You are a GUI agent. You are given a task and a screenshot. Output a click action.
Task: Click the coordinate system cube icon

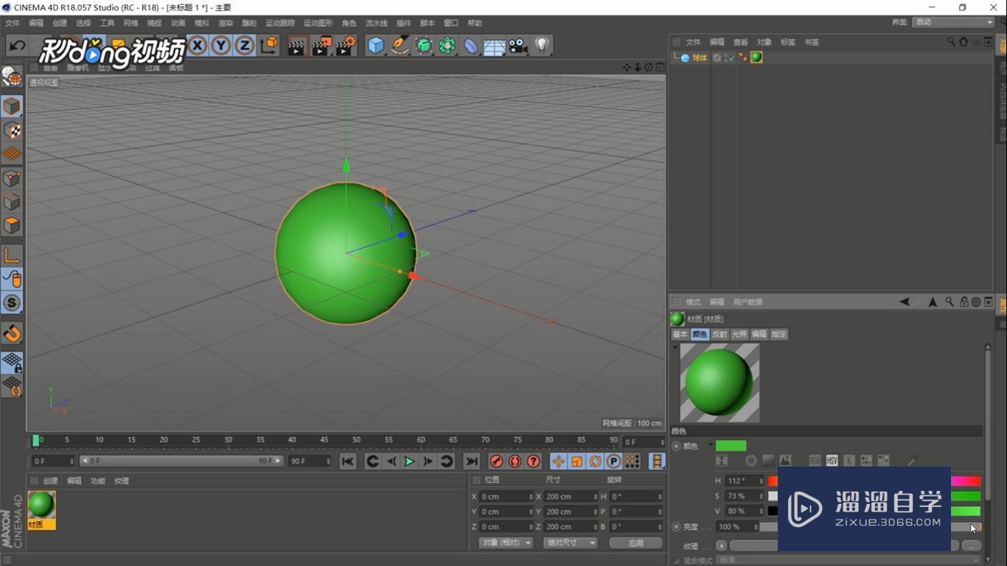[x=269, y=46]
